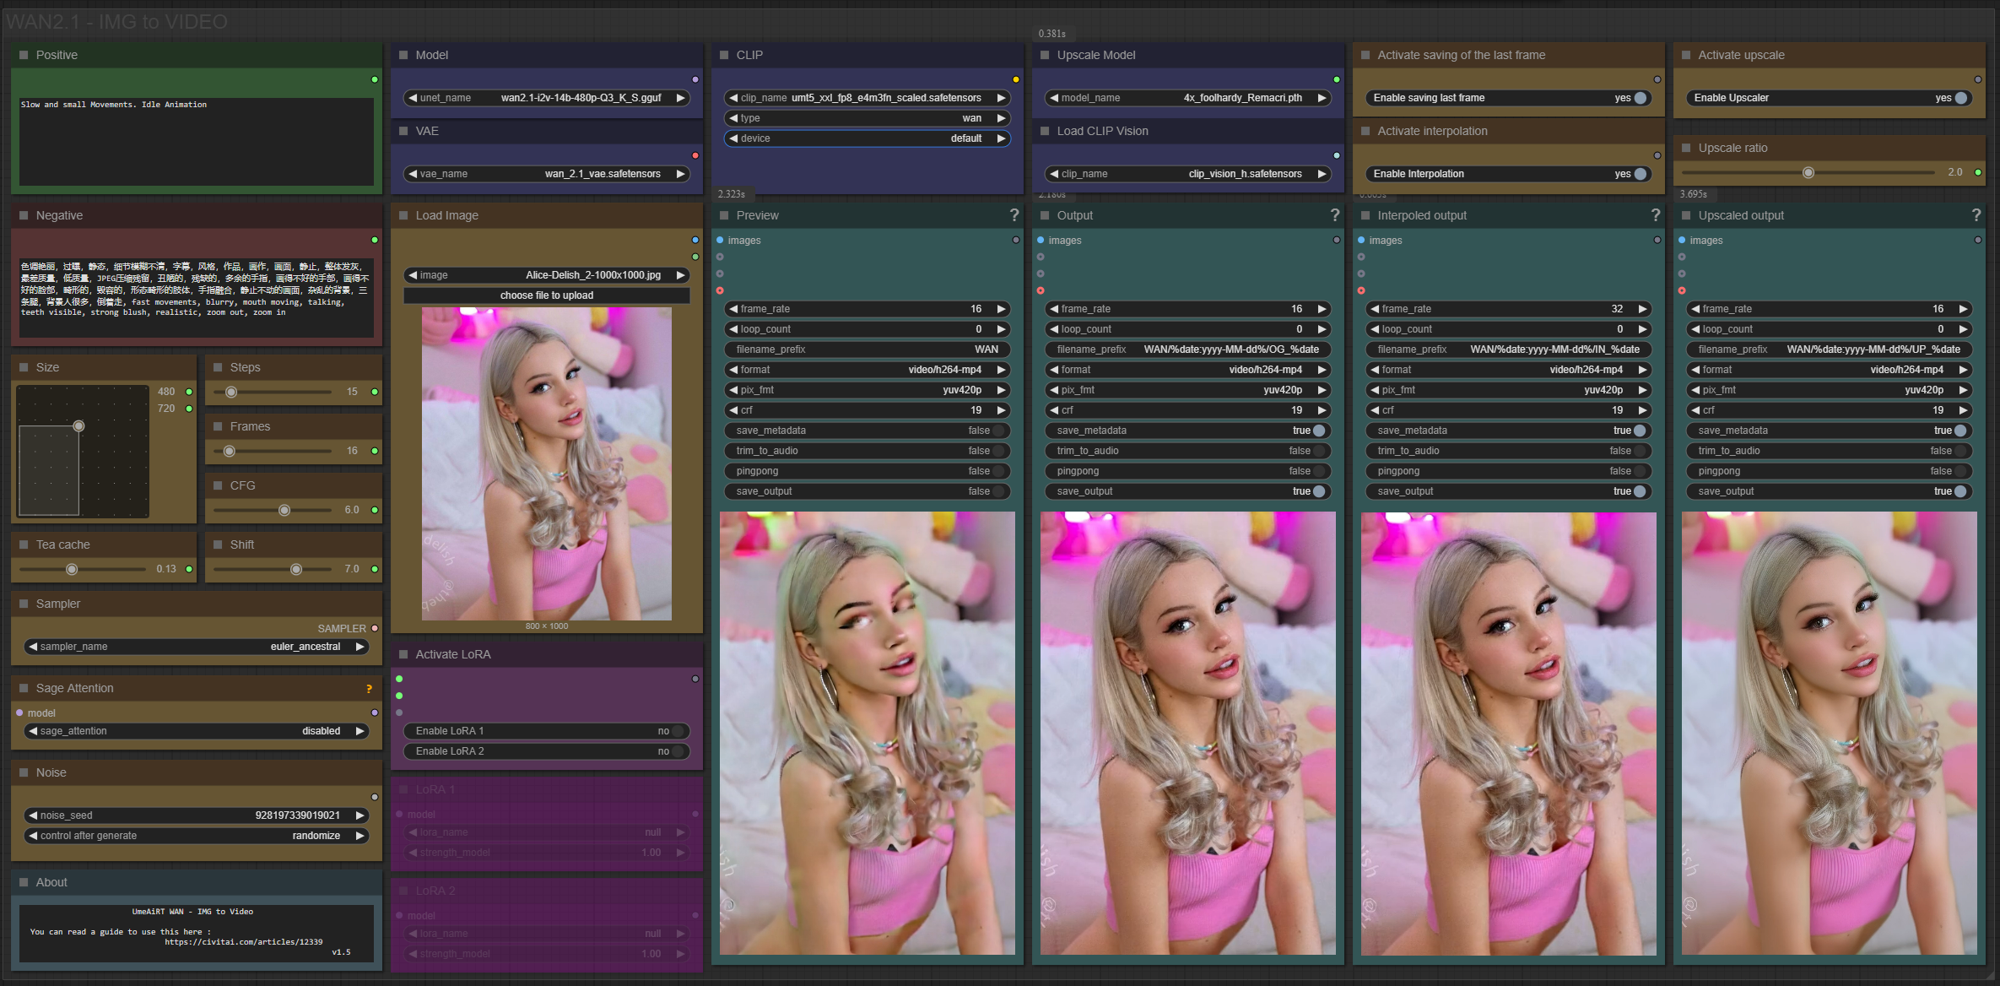The width and height of the screenshot is (2000, 986).
Task: Turn on Enable LoRA 1
Action: pos(678,731)
